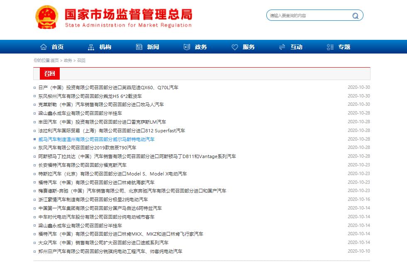Click 首页 in the breadcrumb
This screenshot has height=268, width=407.
54,61
